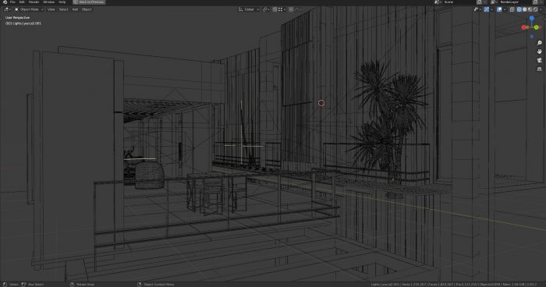546x287 pixels.
Task: Toggle the camera view icon
Action: [540, 60]
